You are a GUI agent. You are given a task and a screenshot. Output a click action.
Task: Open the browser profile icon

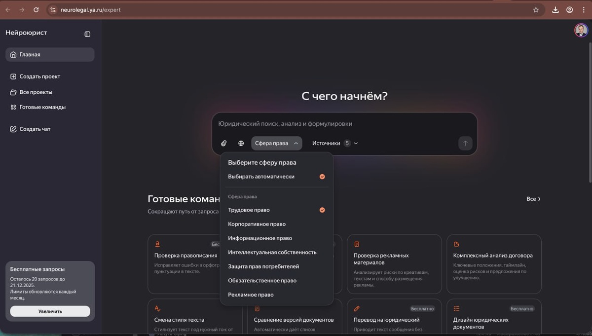[570, 9]
